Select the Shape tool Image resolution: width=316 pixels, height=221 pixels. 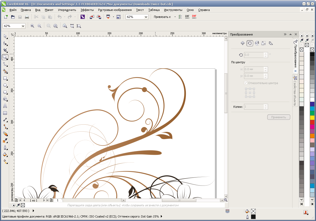[x=5, y=43]
